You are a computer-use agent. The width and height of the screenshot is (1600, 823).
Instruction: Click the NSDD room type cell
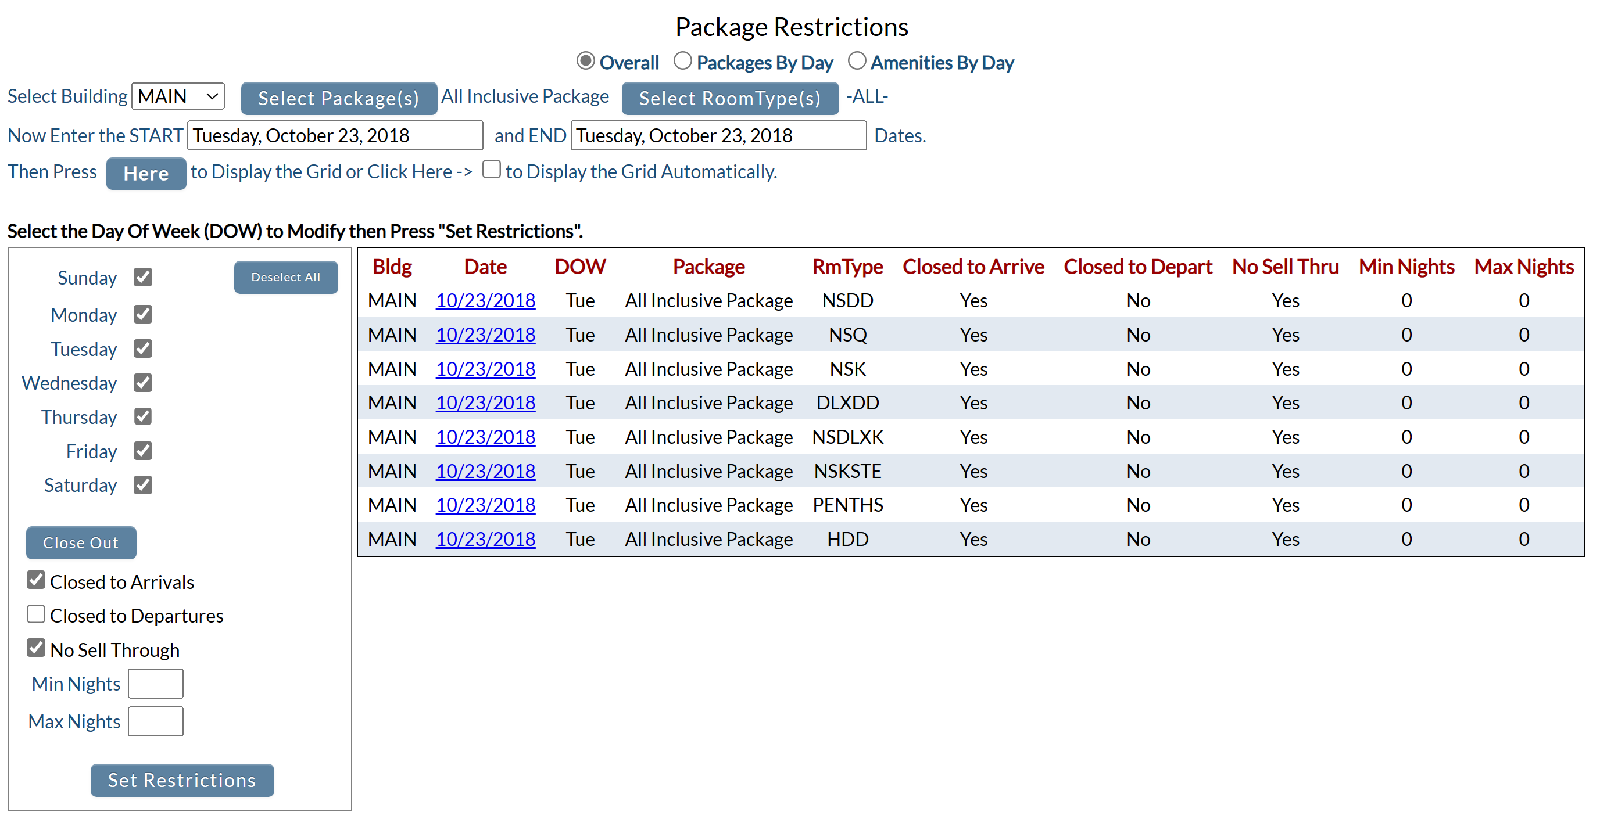[847, 300]
